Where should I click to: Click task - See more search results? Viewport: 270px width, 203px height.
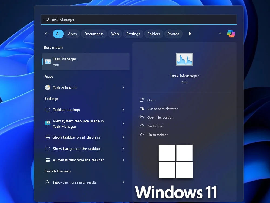(x=86, y=182)
